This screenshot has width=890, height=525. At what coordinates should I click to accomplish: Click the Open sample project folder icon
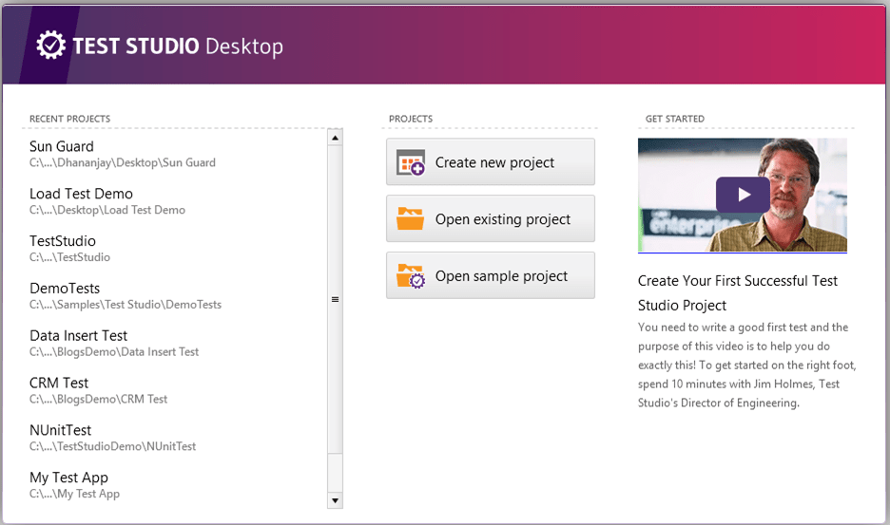(411, 276)
